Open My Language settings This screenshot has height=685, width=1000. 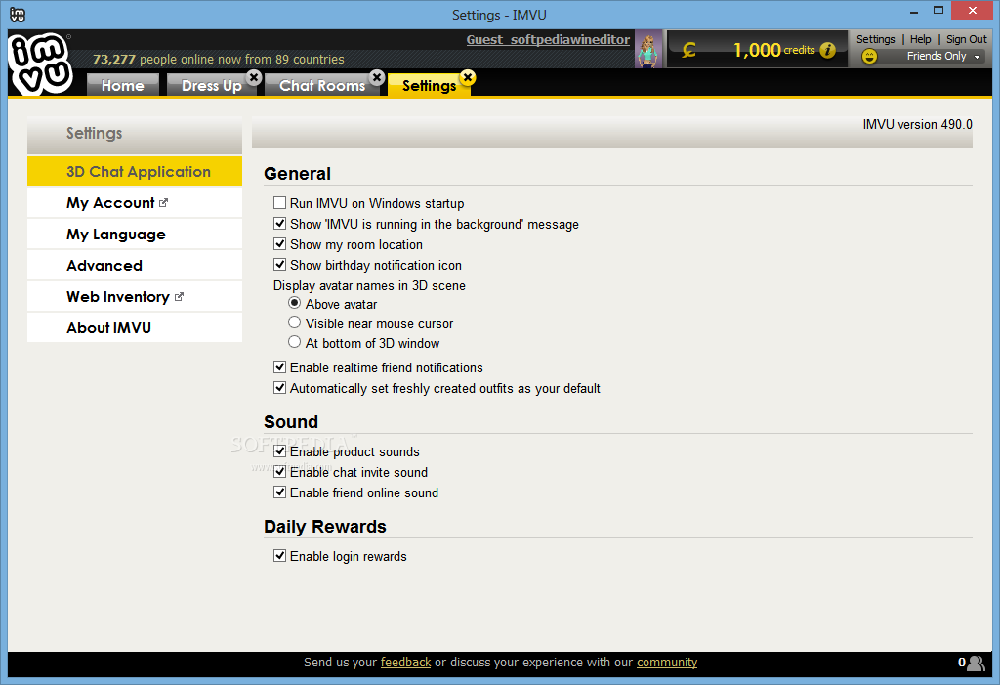click(135, 235)
